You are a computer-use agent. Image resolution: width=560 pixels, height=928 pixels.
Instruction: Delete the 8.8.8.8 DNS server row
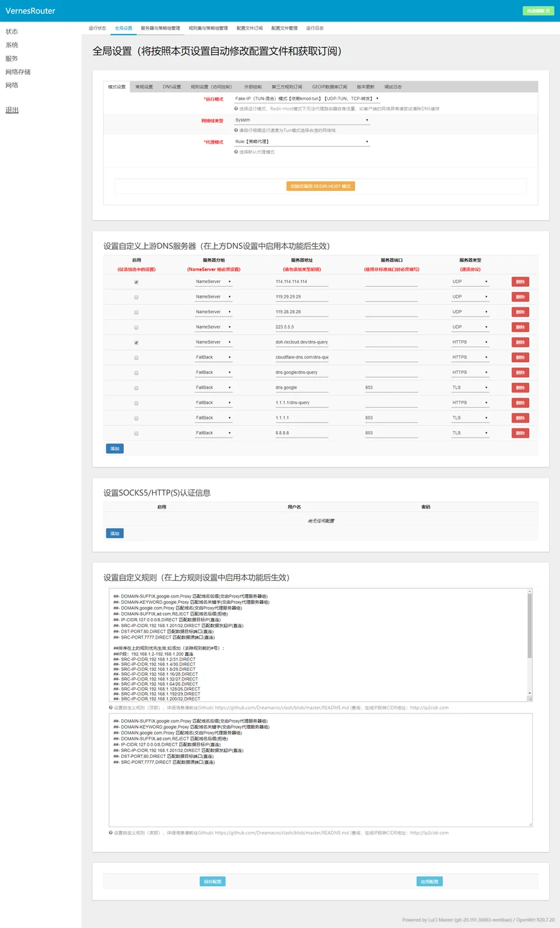tap(520, 433)
